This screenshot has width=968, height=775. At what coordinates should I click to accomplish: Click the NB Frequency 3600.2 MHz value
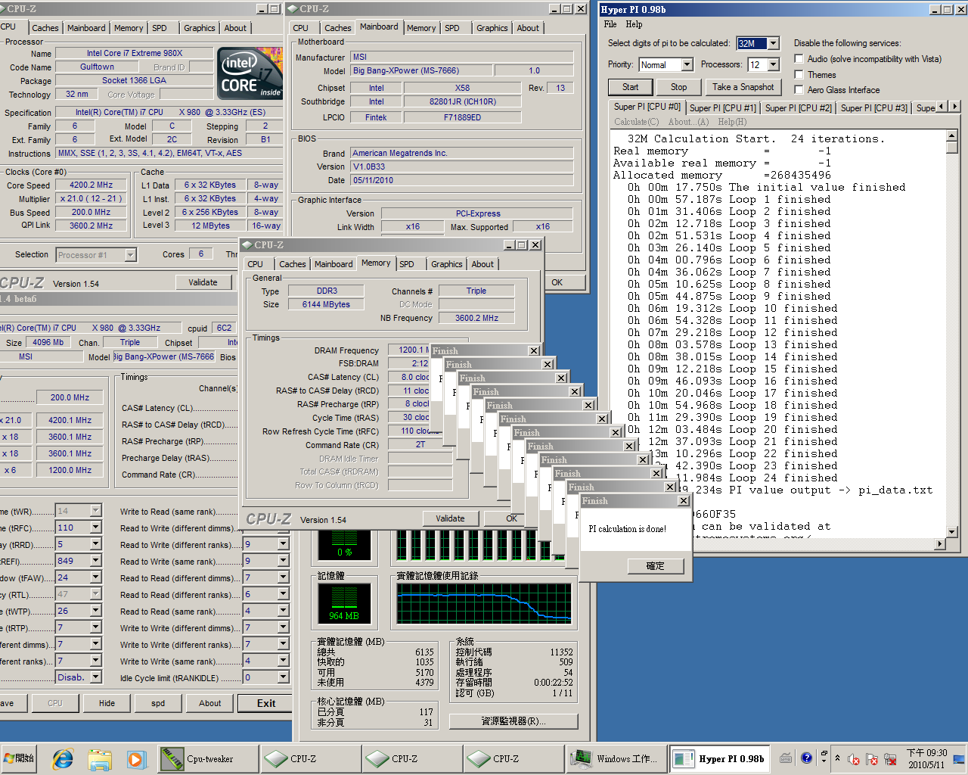476,318
